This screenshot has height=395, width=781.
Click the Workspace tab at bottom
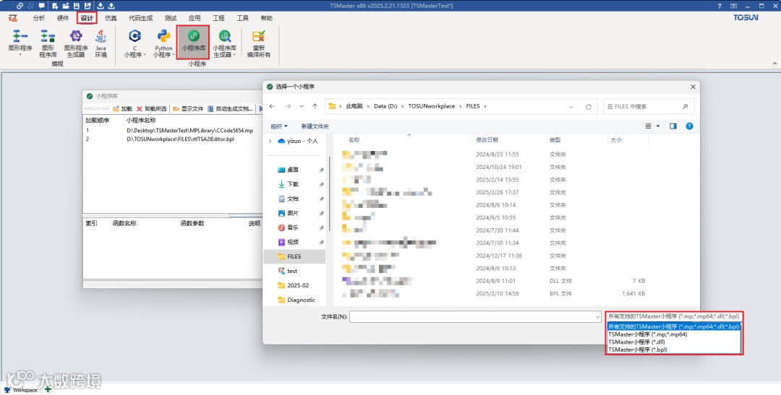click(20, 390)
